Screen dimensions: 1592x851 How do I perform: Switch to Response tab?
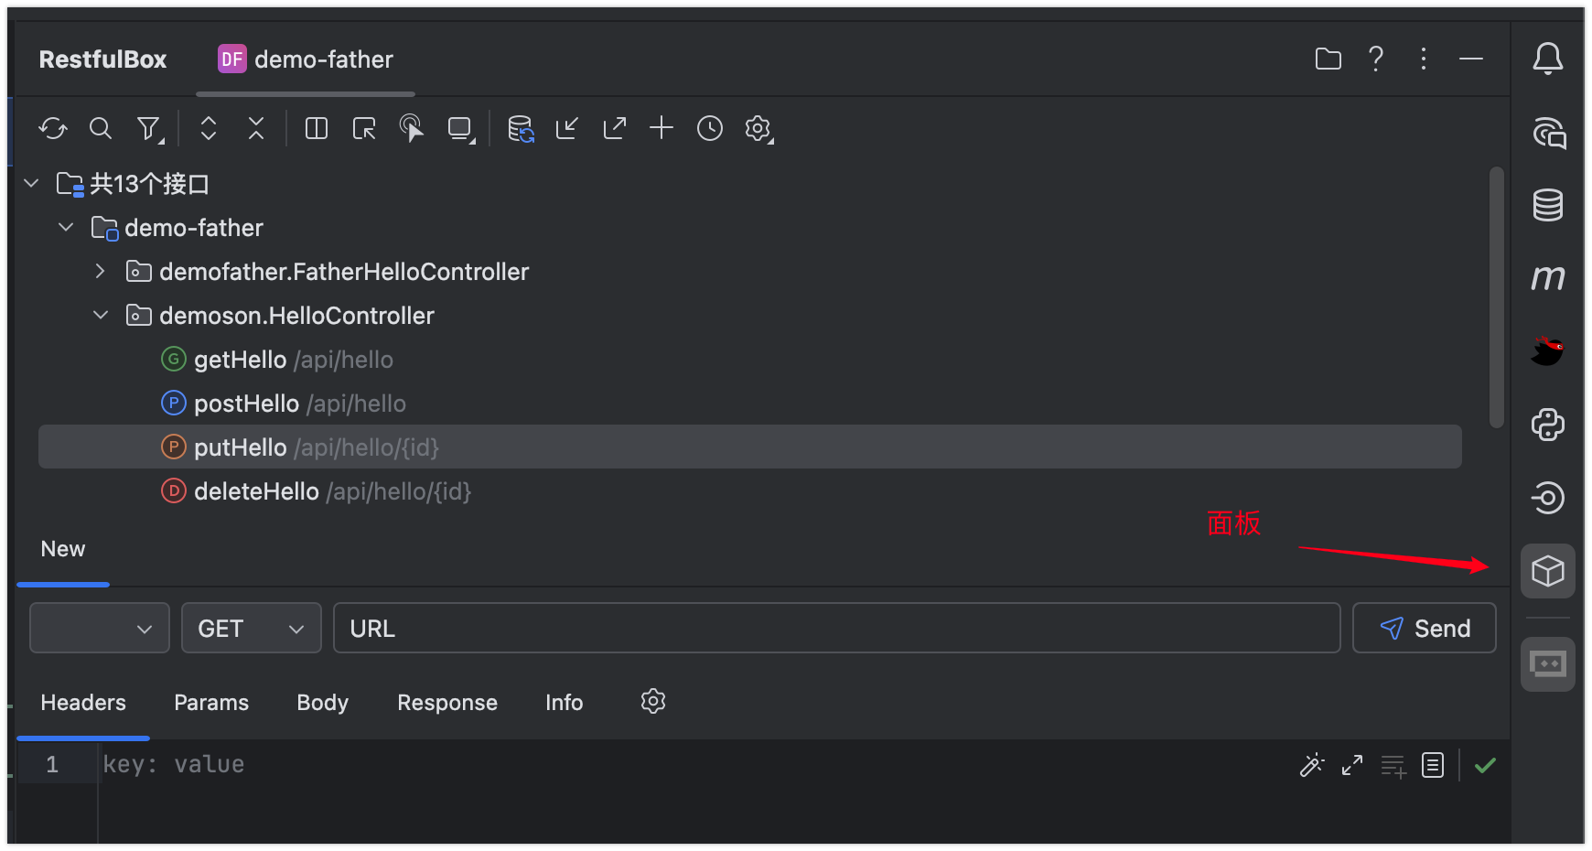click(447, 703)
